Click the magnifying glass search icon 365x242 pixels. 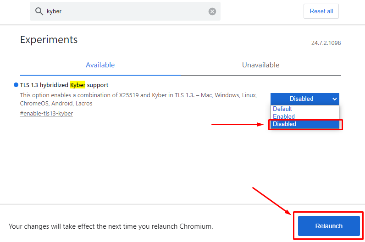(39, 11)
